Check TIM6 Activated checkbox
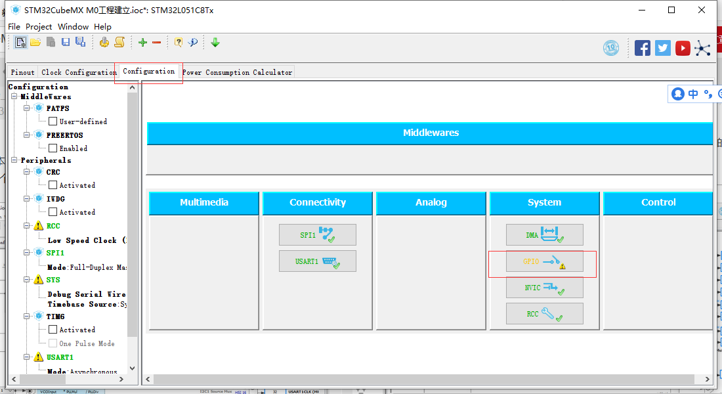Image resolution: width=722 pixels, height=394 pixels. coord(53,330)
